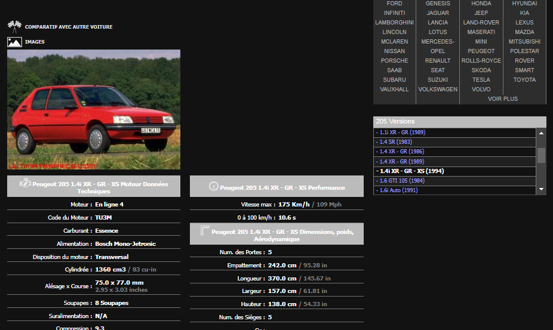Select RENAULT in brand list
The height and width of the screenshot is (330, 553).
(x=438, y=61)
